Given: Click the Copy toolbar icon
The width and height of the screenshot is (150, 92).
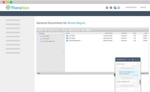Looking at the screenshot, I should click(x=70, y=30).
